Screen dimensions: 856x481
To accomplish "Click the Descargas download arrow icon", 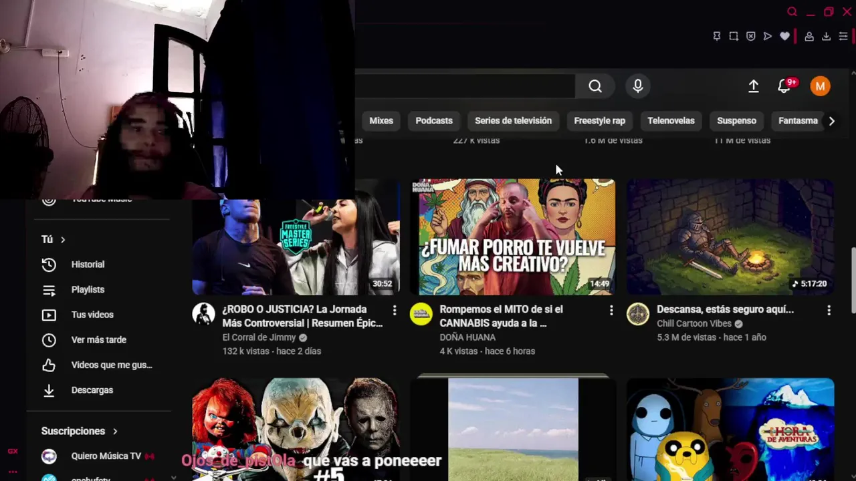I will [x=49, y=390].
